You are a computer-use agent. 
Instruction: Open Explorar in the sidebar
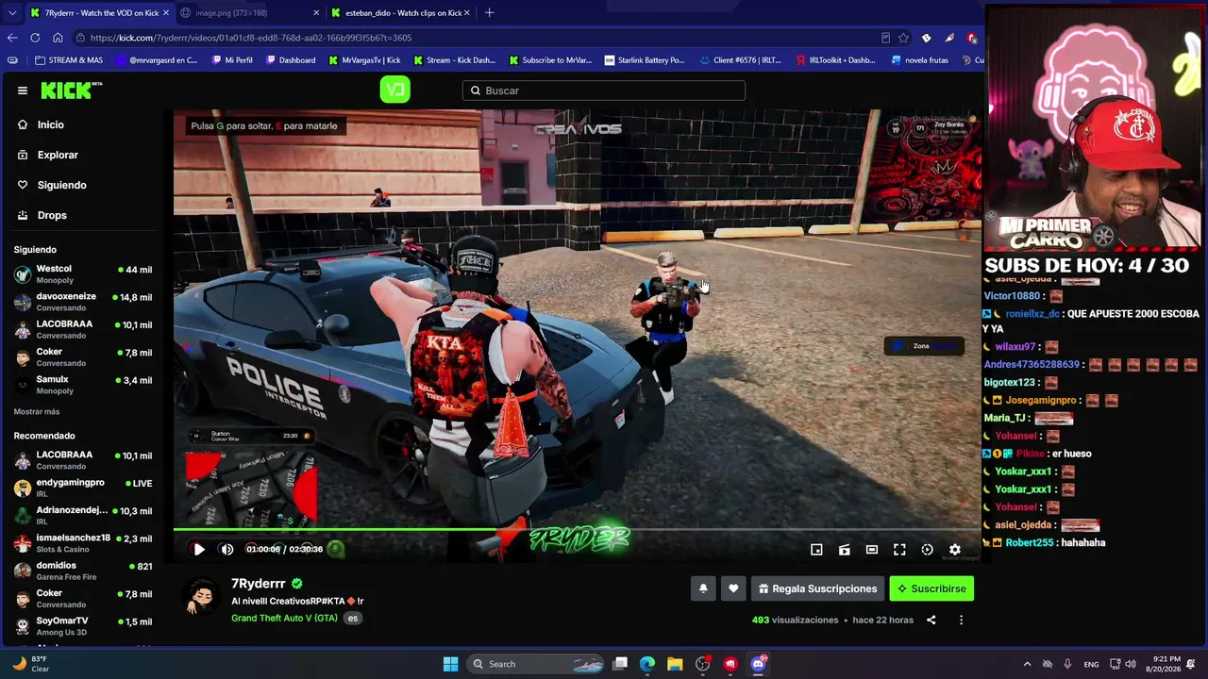click(58, 155)
